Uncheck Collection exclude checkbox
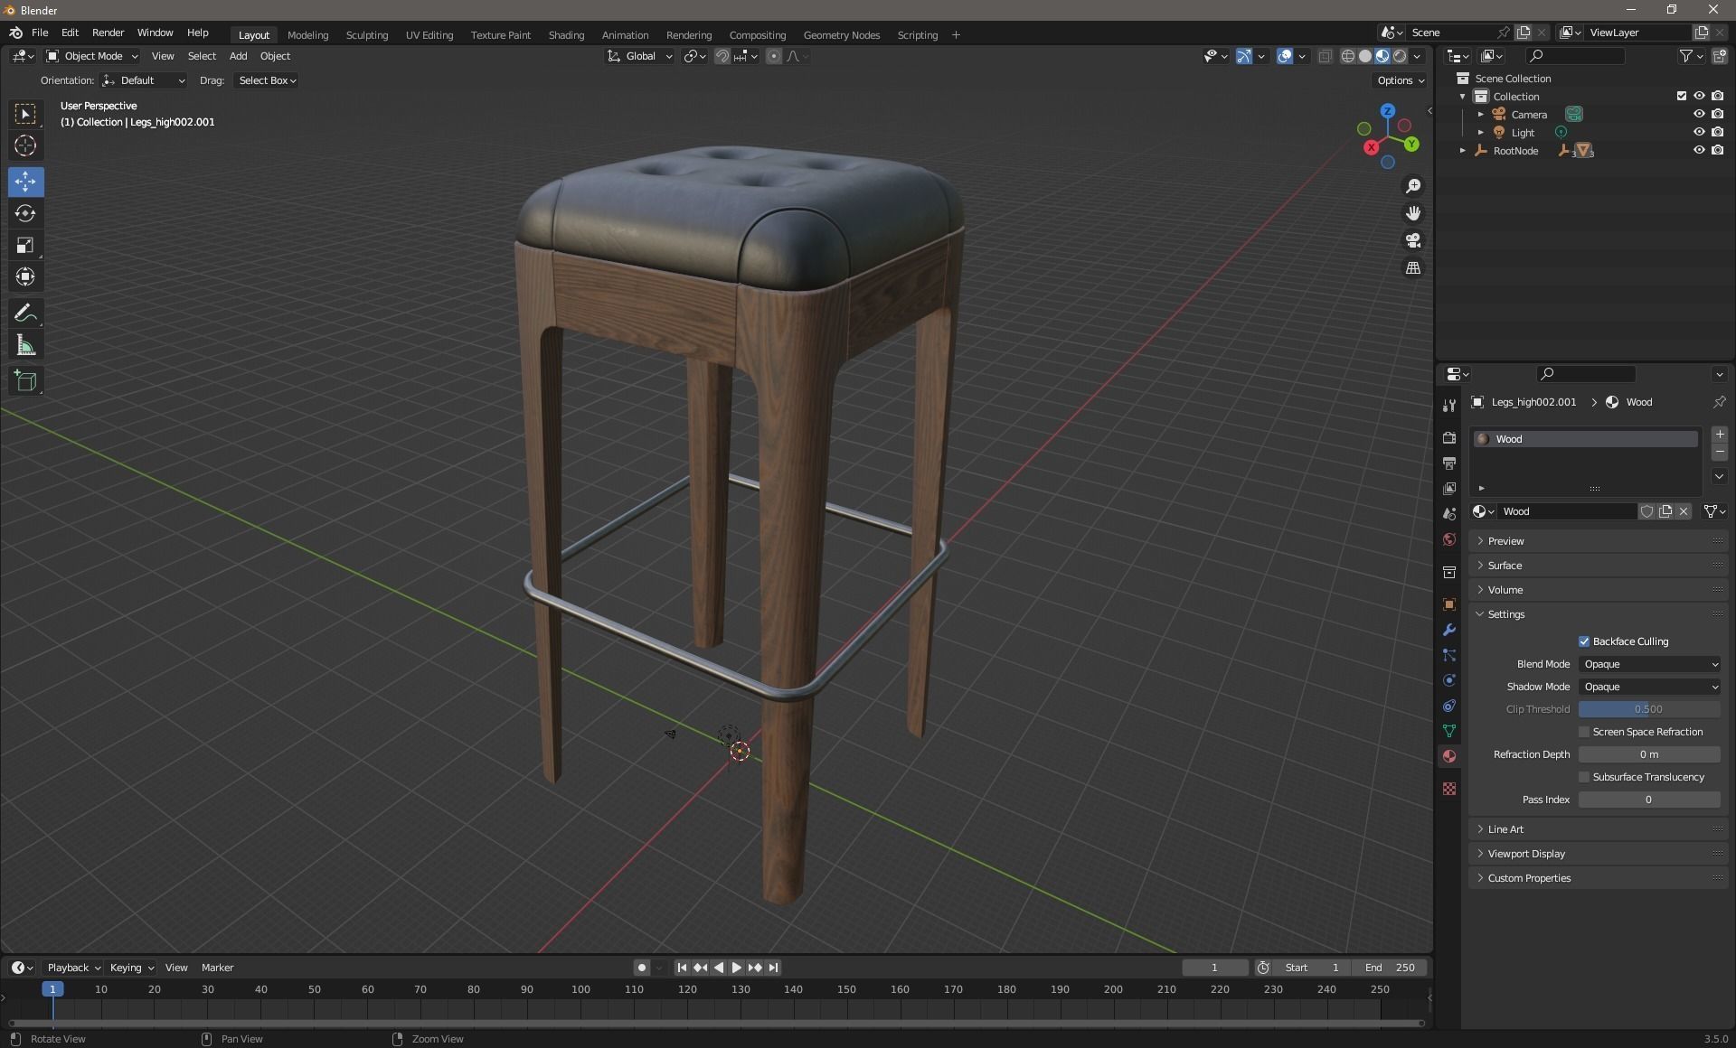The width and height of the screenshot is (1736, 1048). 1682,96
